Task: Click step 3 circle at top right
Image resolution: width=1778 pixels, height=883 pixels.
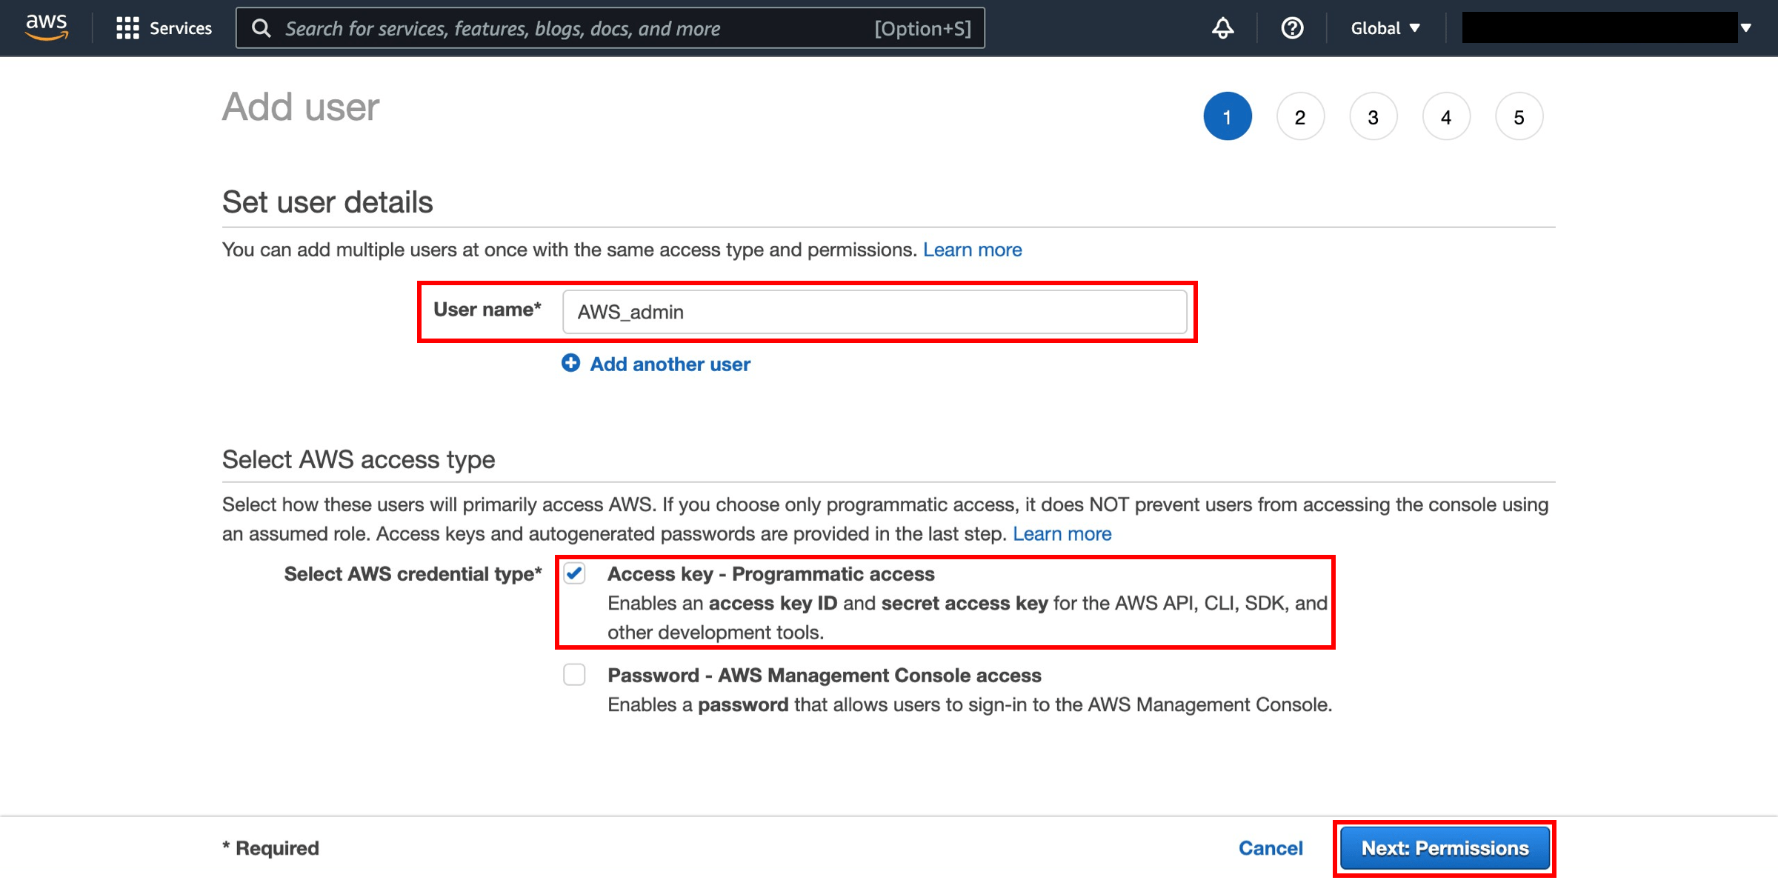Action: pyautogui.click(x=1373, y=116)
